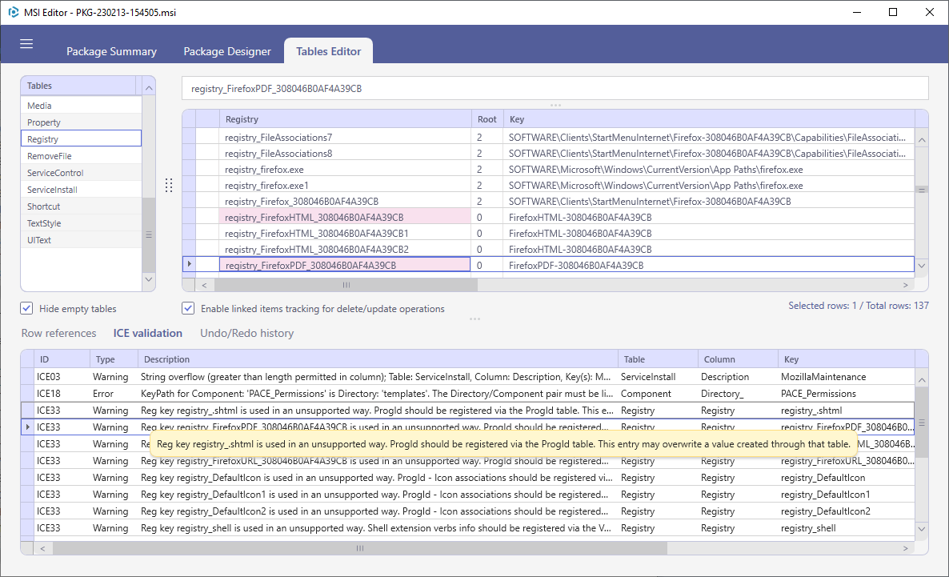Select registry_FirefoxHTML_308046B0AF4A39CB1 cell

(345, 233)
